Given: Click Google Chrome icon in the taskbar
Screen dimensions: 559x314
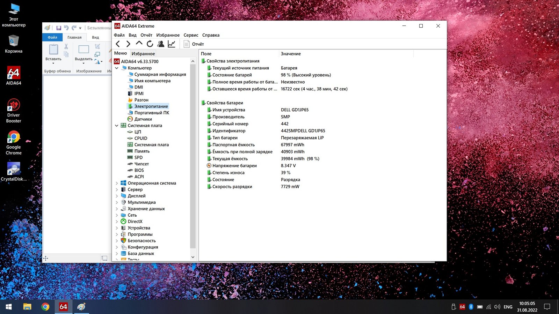Looking at the screenshot, I should tap(45, 307).
